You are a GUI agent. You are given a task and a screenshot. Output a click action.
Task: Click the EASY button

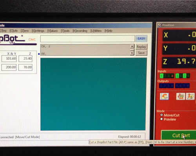[x=142, y=38]
